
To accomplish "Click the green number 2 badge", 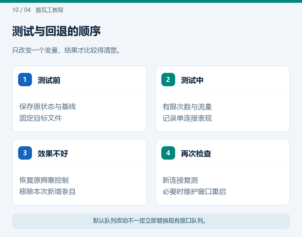I will [x=168, y=79].
